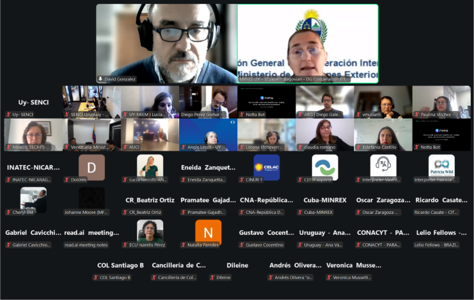Click the read.ai meeting notes name label

(86, 245)
